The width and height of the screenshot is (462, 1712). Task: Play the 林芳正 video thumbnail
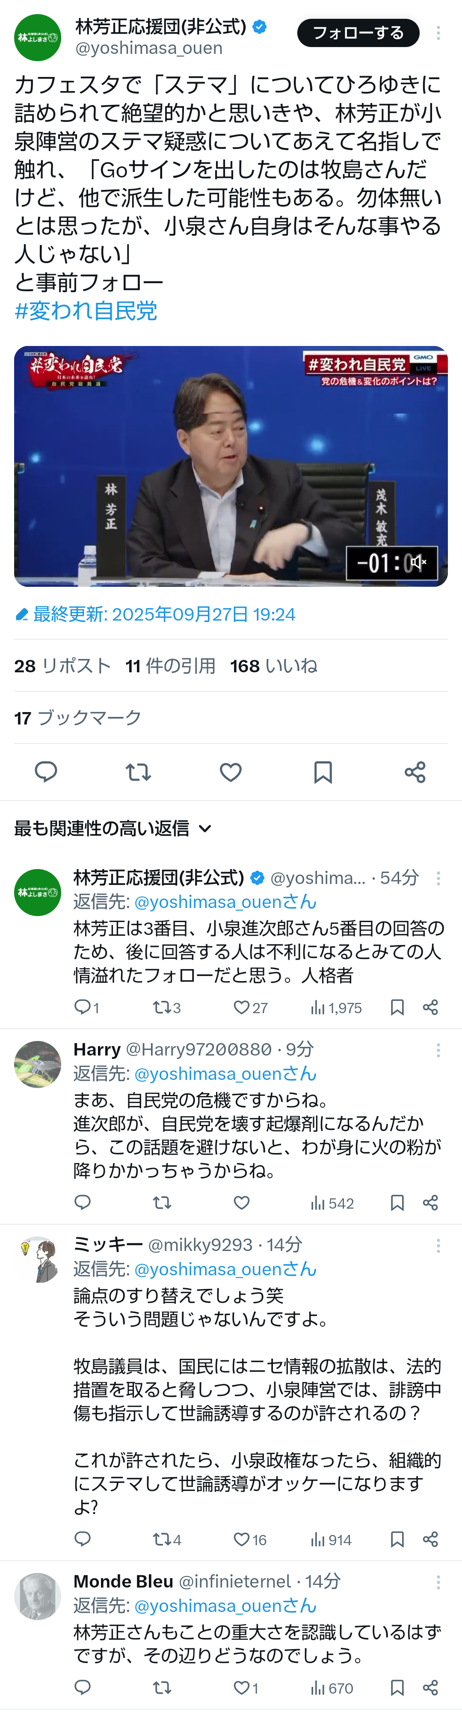point(230,465)
